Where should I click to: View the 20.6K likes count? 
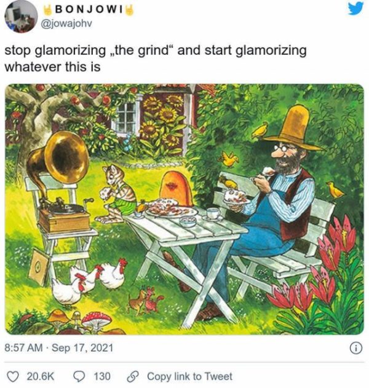(40, 376)
